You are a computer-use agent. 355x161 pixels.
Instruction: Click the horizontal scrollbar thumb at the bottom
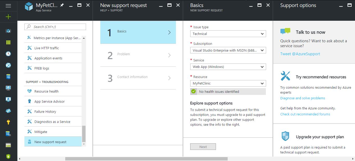[x=146, y=159]
